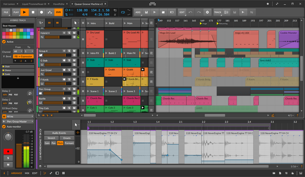The image size is (305, 177).
Task: Open the ADD menu
Action: [x=138, y=12]
